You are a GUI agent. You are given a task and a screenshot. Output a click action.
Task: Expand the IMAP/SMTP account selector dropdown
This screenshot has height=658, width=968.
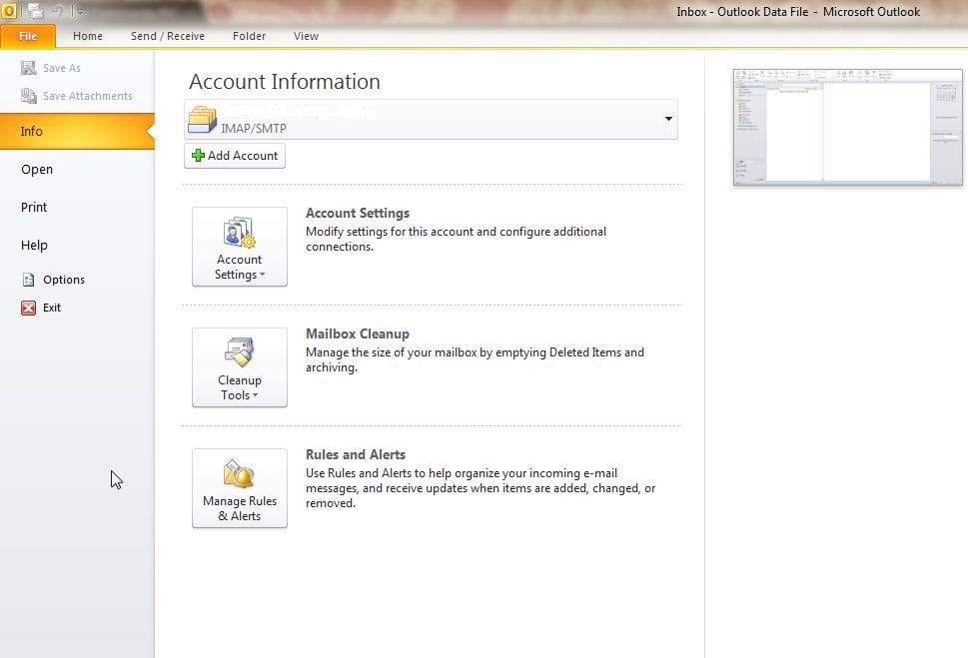pyautogui.click(x=667, y=120)
